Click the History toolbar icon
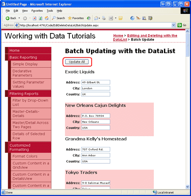Screen dimensions: 191x196 tap(89, 18)
